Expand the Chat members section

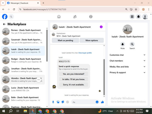tap(127, 61)
